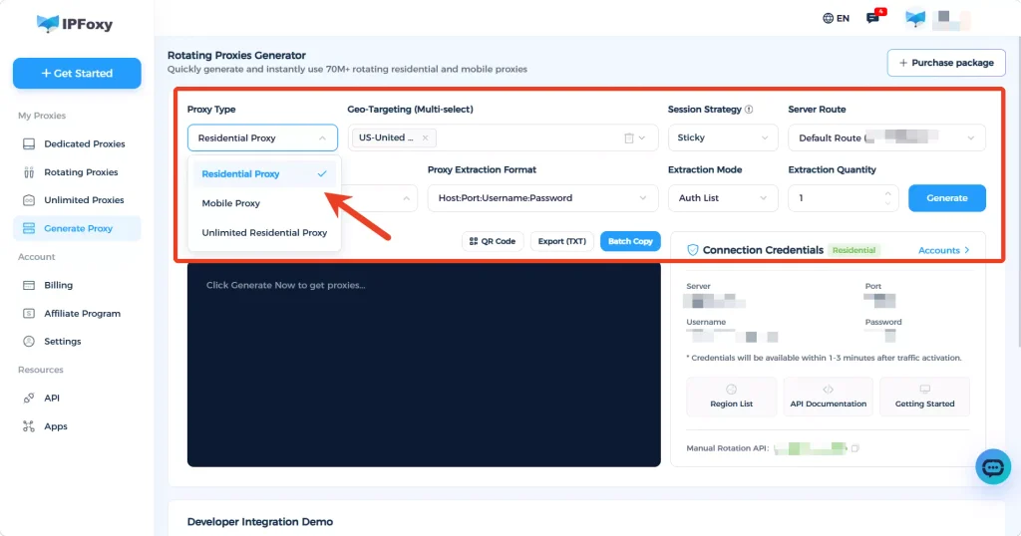This screenshot has height=536, width=1021.
Task: Click the proxy output console area
Action: (424, 365)
